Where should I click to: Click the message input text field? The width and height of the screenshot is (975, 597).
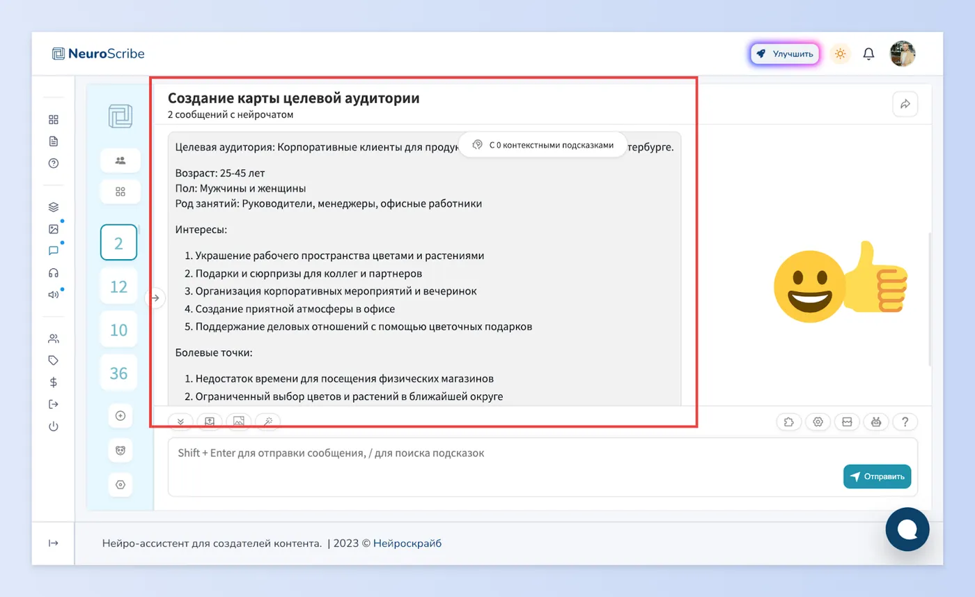(543, 467)
